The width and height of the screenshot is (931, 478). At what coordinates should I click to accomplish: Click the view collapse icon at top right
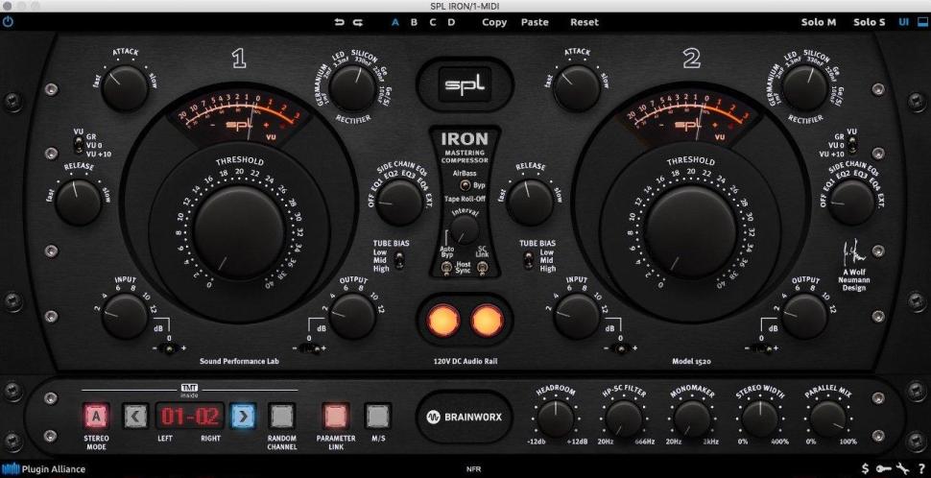pos(922,23)
